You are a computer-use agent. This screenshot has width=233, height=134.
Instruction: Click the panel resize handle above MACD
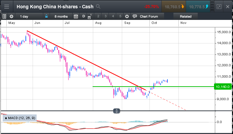pyautogui.click(x=116, y=111)
